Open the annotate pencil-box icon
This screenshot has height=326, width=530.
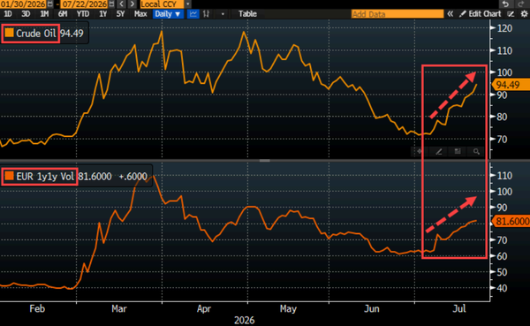pyautogui.click(x=511, y=14)
